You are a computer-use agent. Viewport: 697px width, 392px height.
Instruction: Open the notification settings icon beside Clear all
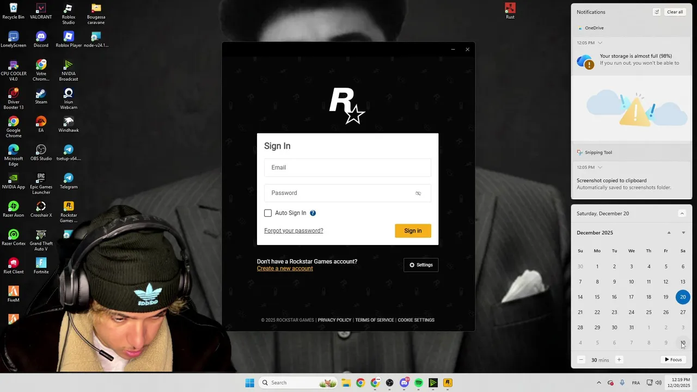657,12
